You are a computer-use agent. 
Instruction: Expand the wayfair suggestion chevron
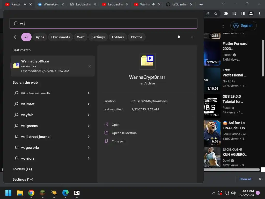(89, 115)
